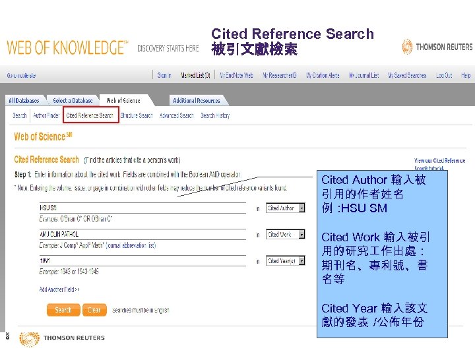Open My EndNote Web

[236, 75]
